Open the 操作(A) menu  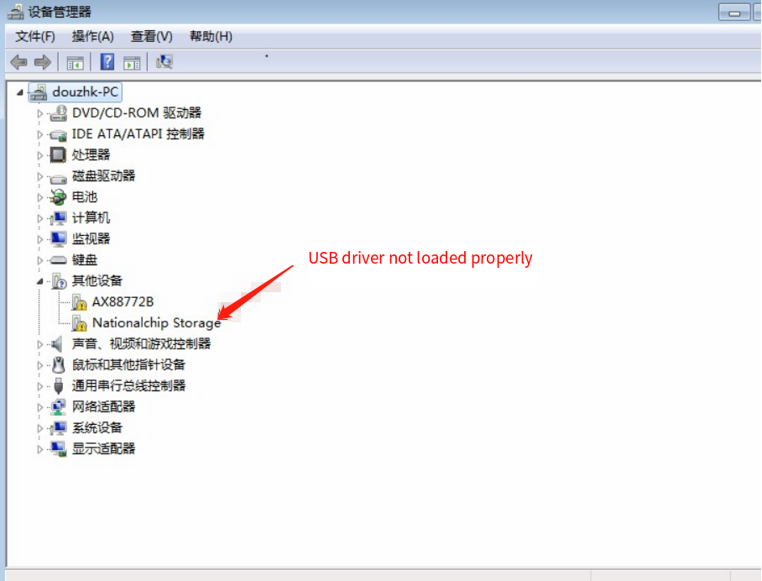click(93, 36)
